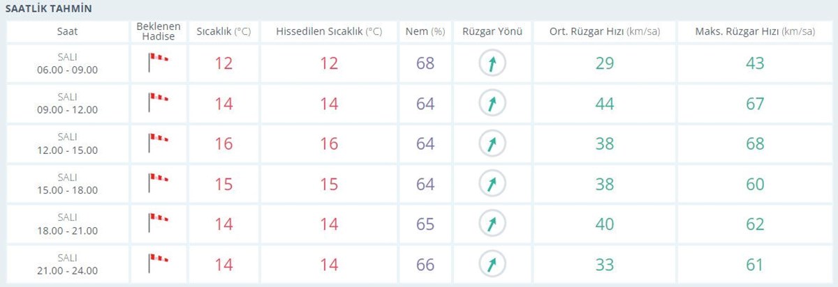
Task: Click the Maks. Rüzgar Hızı column header
Action: tap(755, 32)
